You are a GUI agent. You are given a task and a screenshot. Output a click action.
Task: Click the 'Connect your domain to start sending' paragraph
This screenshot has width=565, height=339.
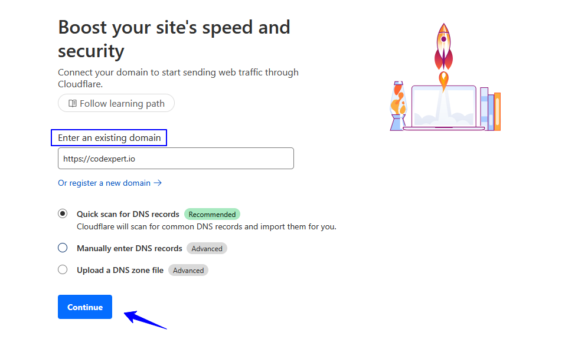point(178,78)
